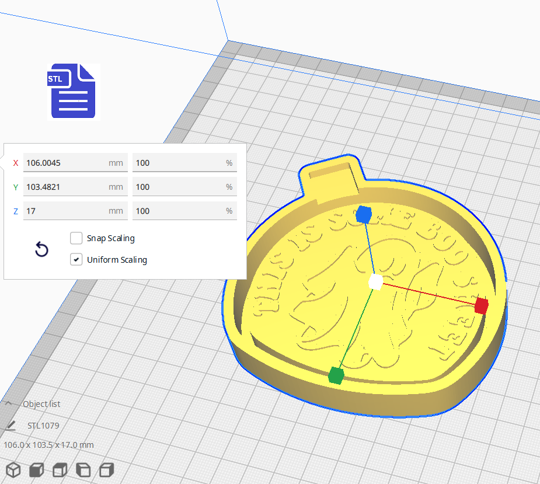The width and height of the screenshot is (540, 484).
Task: Disable Uniform Scaling
Action: tap(76, 259)
